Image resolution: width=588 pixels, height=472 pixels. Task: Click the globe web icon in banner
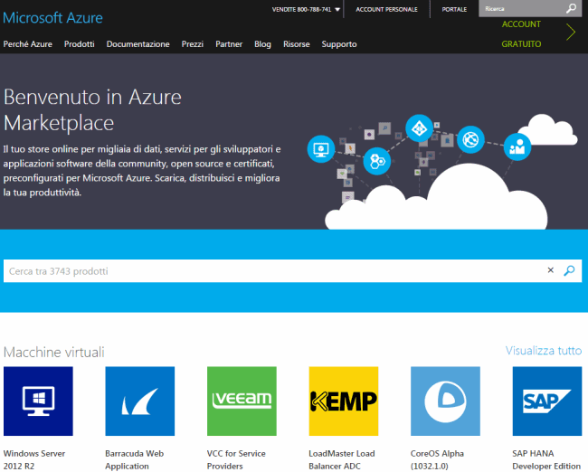(470, 140)
